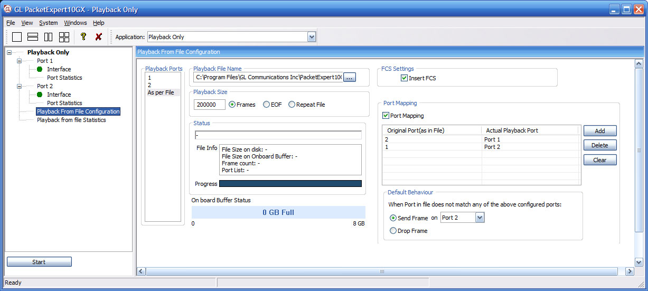The height and width of the screenshot is (291, 648).
Task: Click the playback Progress bar
Action: coord(290,184)
